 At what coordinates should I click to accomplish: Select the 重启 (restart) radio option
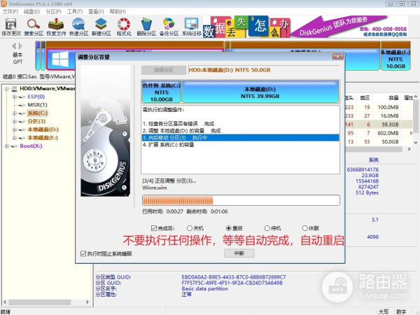pos(228,228)
